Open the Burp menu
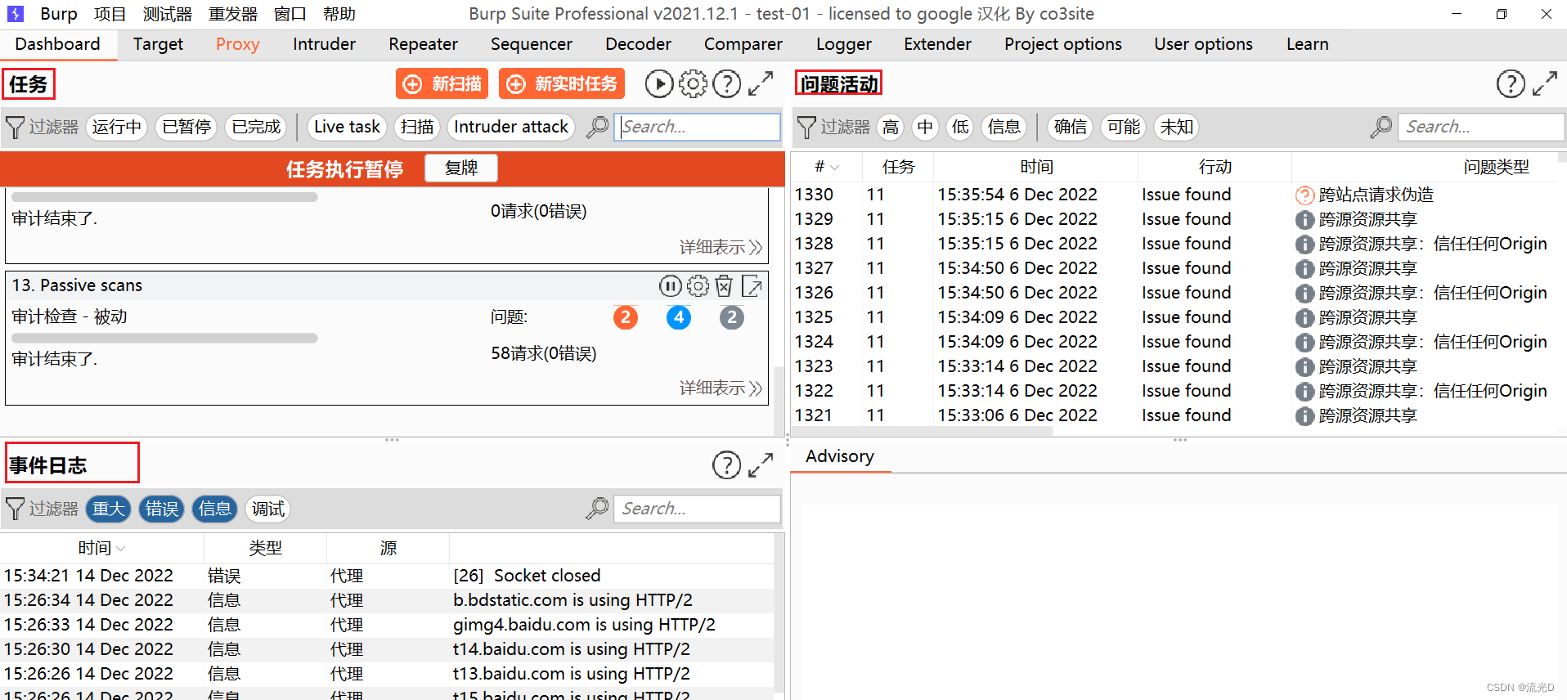 [x=59, y=14]
